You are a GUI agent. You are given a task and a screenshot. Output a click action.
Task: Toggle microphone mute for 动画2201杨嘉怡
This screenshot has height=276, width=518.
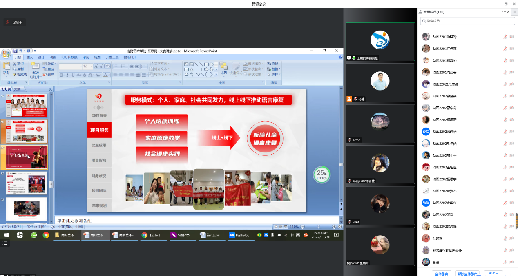coord(505,60)
